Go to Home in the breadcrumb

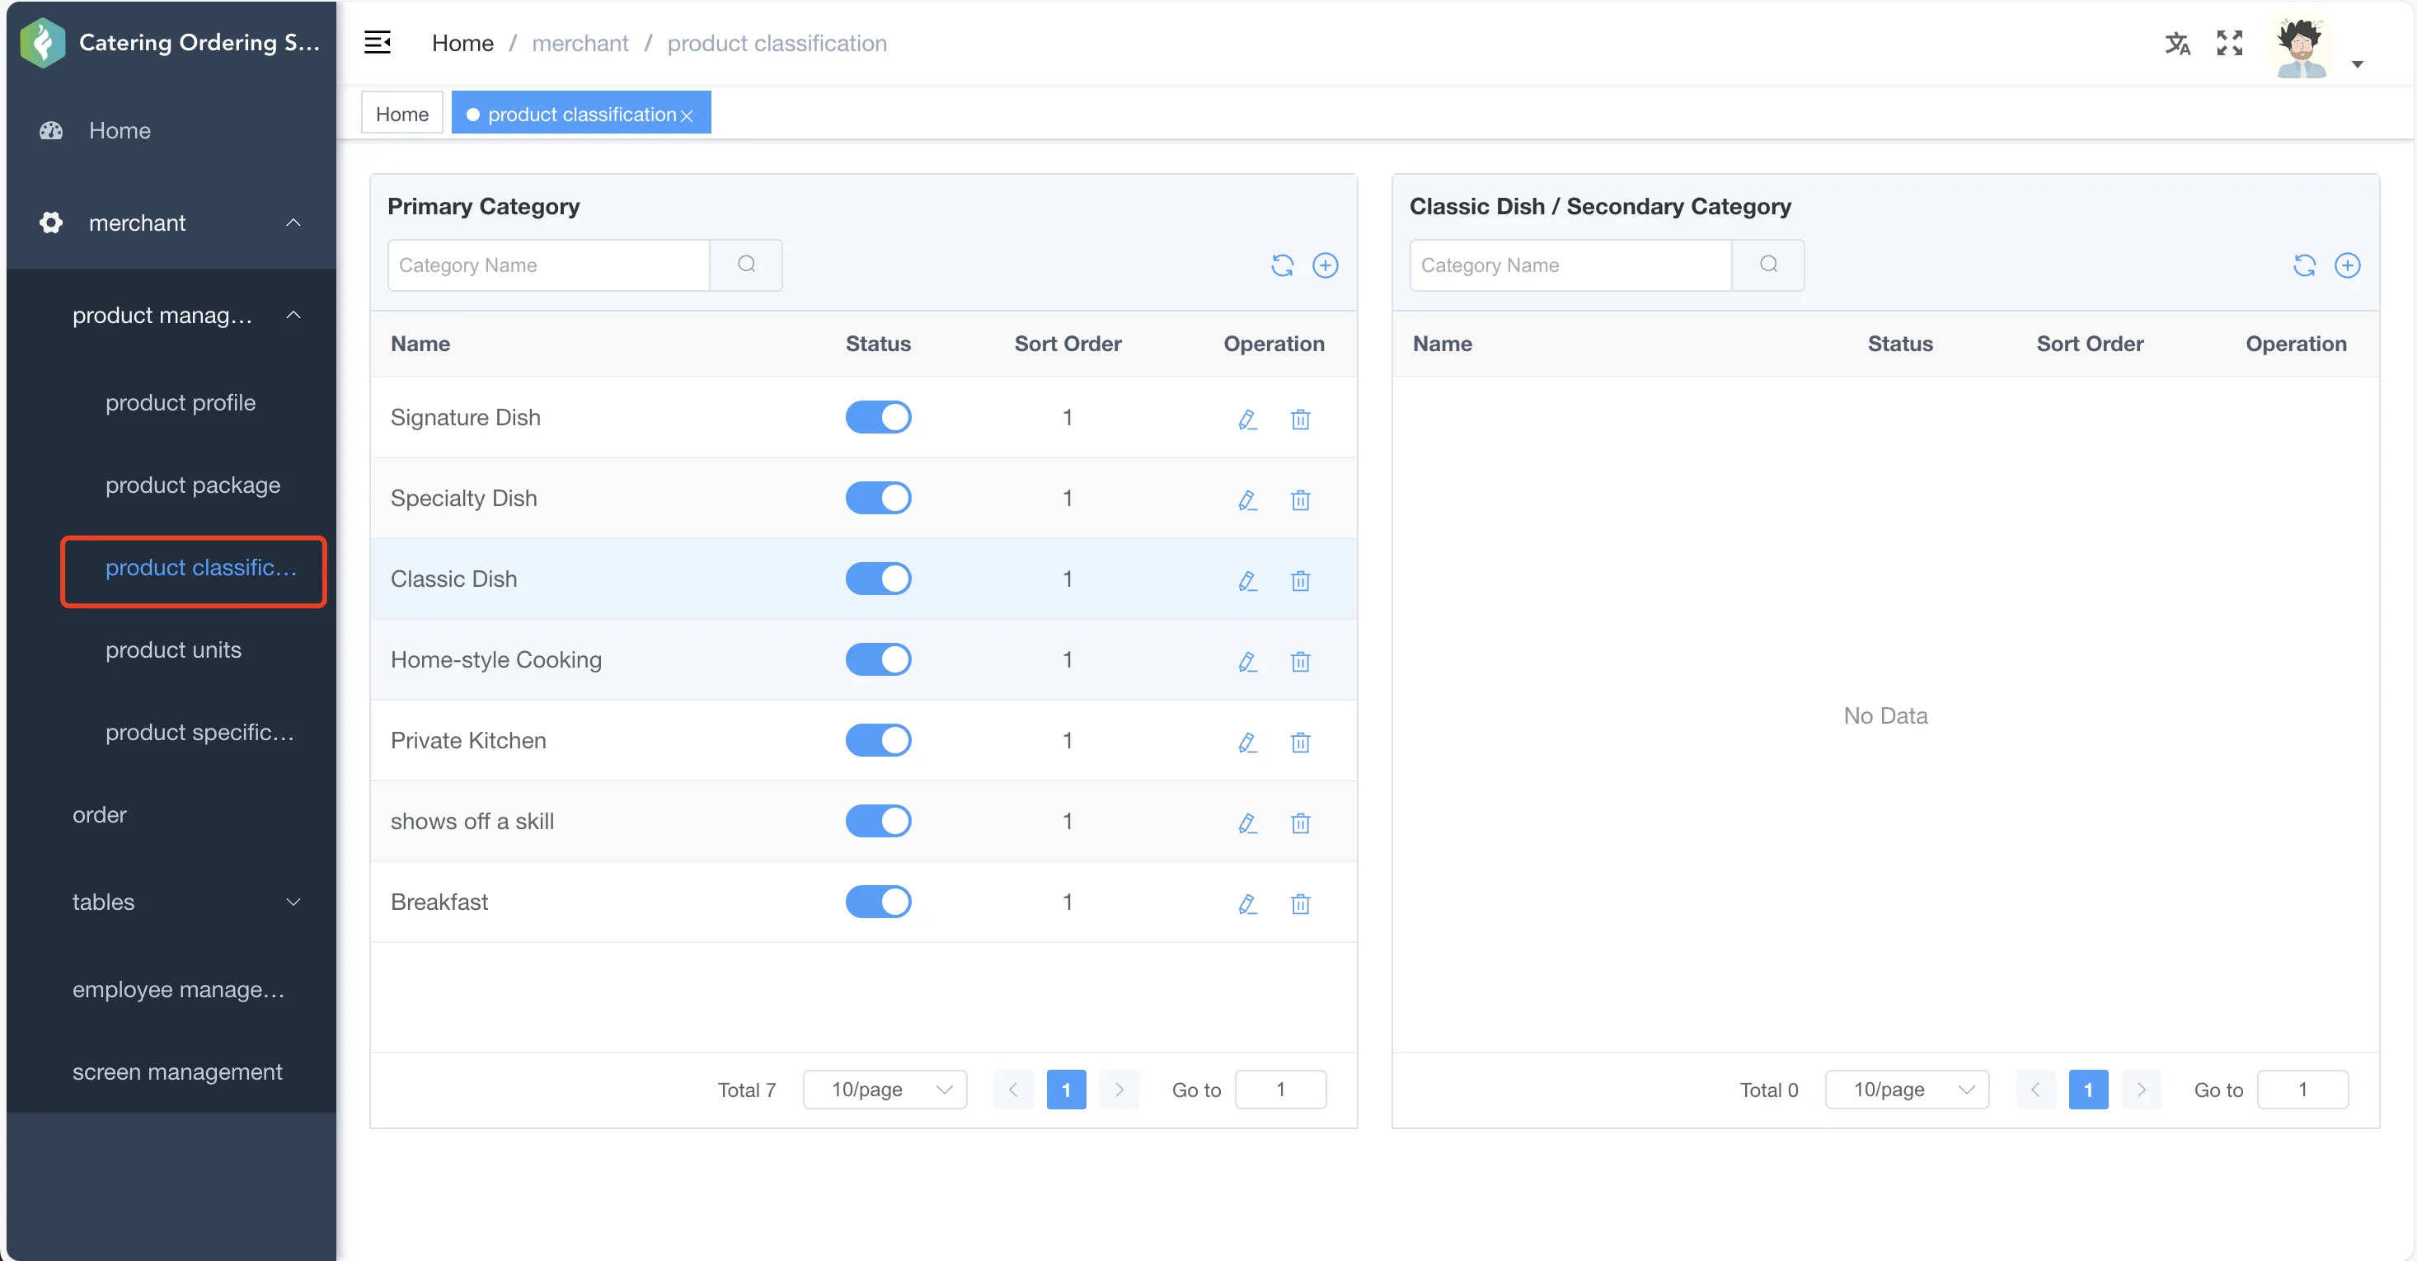pos(462,43)
